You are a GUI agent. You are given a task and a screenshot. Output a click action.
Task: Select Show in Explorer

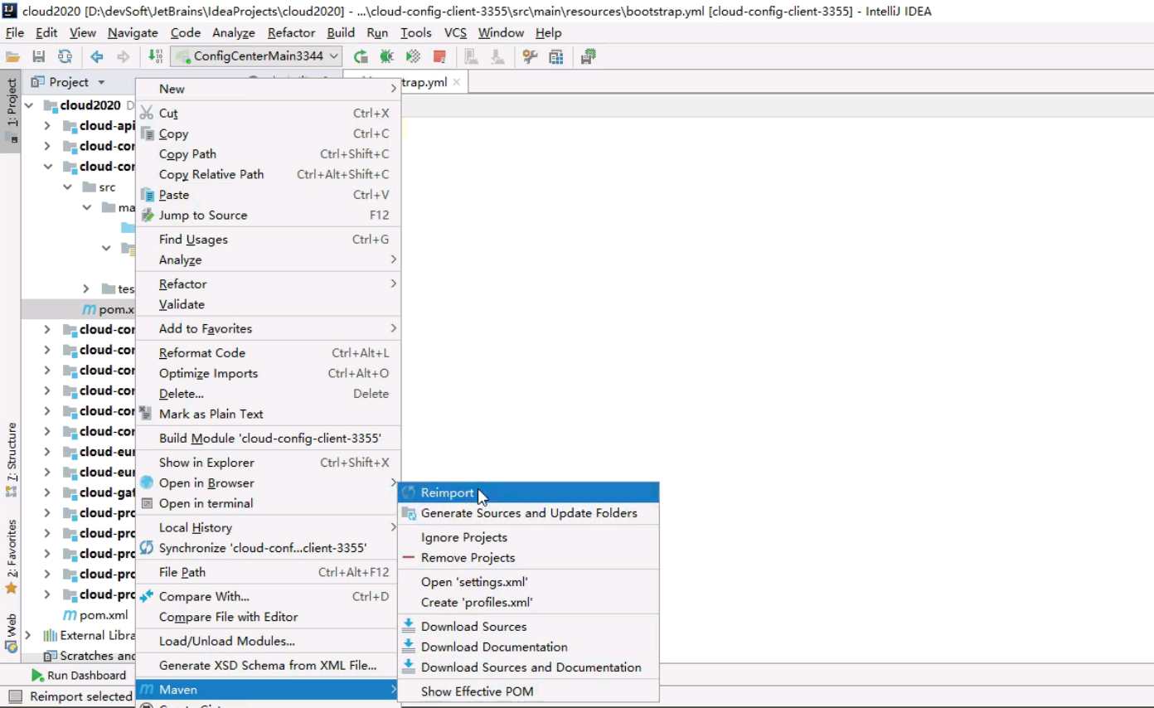tap(268, 463)
